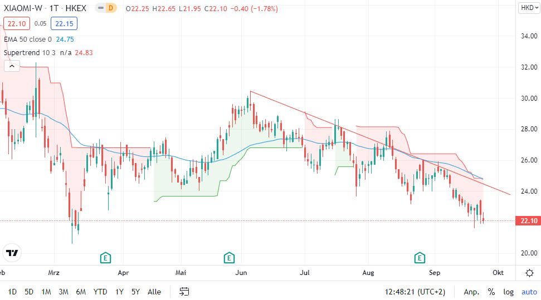Click the 28.00 price axis label

click(529, 129)
